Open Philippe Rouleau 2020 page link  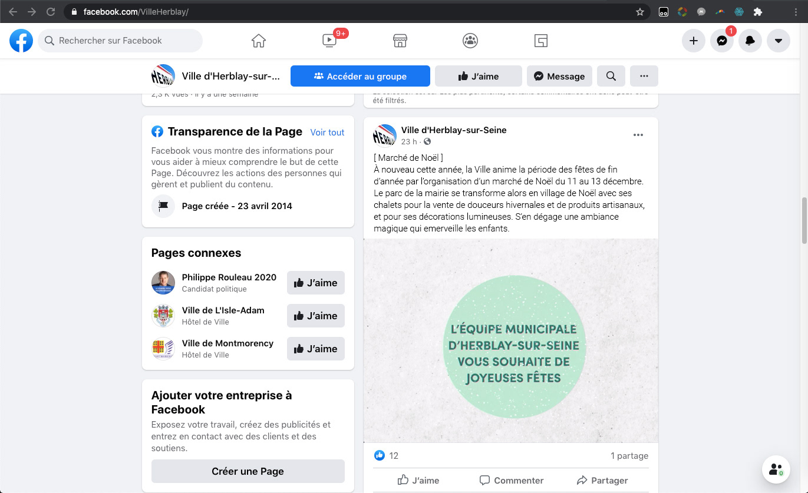[x=229, y=277]
